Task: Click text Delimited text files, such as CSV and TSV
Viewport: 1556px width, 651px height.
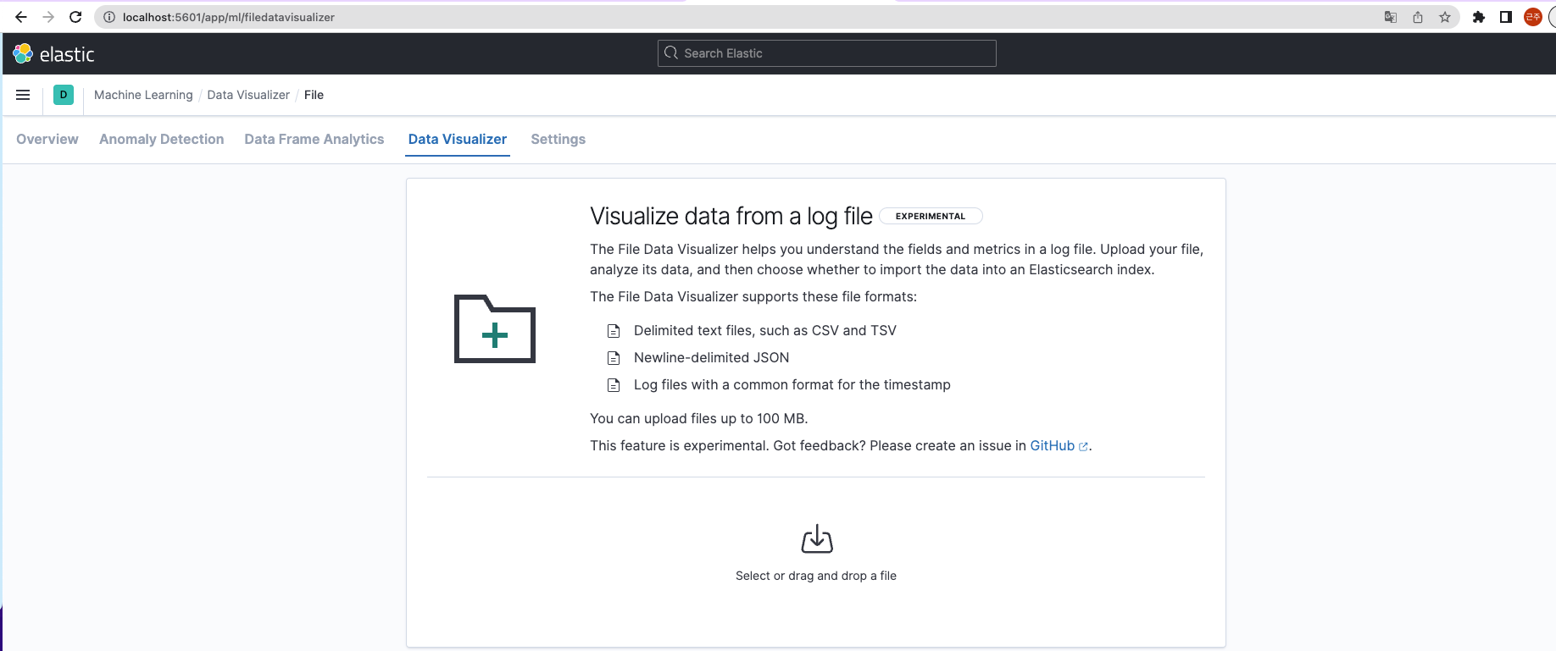Action: click(765, 331)
